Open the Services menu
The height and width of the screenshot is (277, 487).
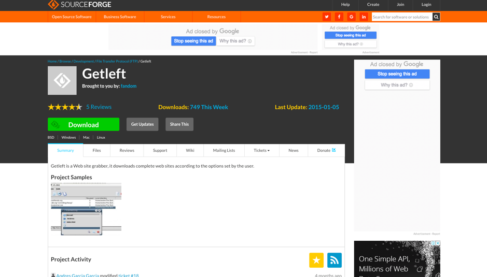click(168, 17)
